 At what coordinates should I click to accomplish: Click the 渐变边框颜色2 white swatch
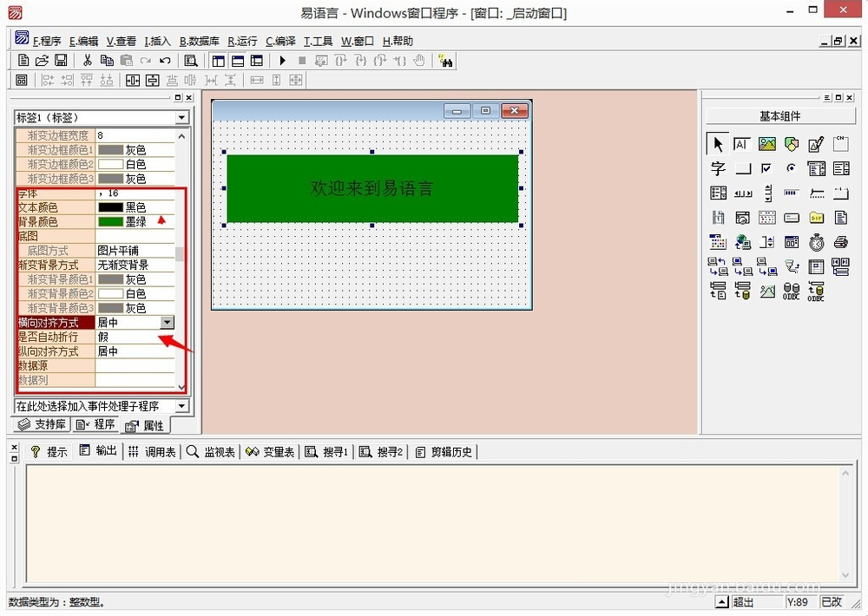pos(110,164)
